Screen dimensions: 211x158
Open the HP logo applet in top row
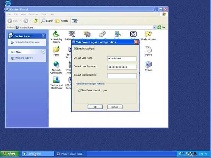click(x=133, y=34)
